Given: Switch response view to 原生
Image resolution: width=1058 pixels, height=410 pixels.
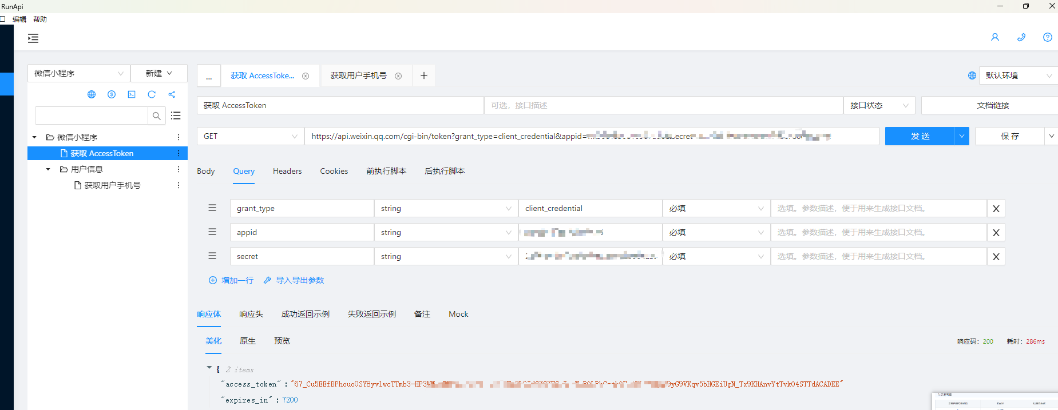Looking at the screenshot, I should [248, 341].
